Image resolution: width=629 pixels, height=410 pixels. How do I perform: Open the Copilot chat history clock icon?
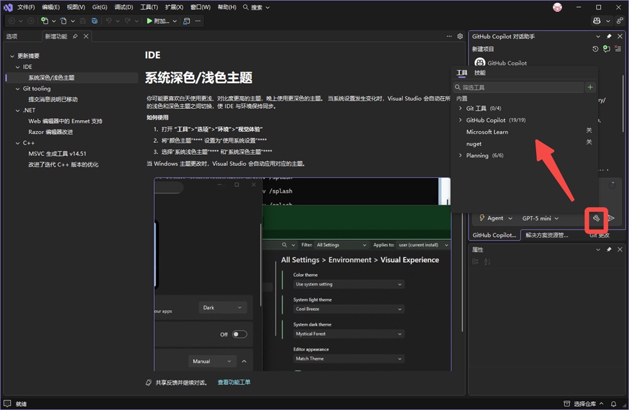595,49
